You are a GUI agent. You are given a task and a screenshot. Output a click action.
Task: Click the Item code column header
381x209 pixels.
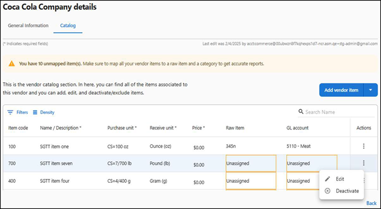[18, 128]
